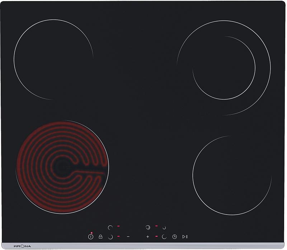Select the front-left cooking zone icon
Screen dimensions: 287x250
(x=110, y=237)
